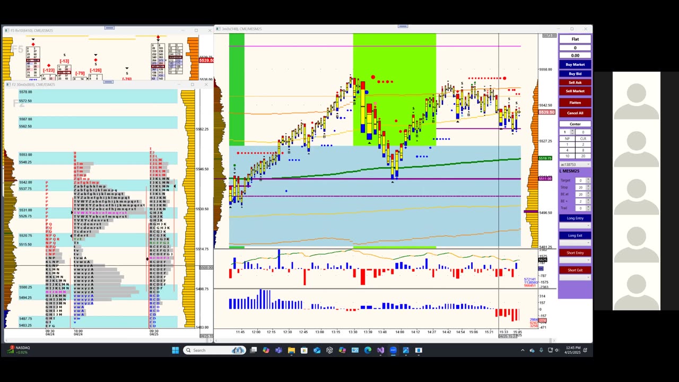The image size is (679, 382).
Task: Click the Buy Market button
Action: pos(575,65)
